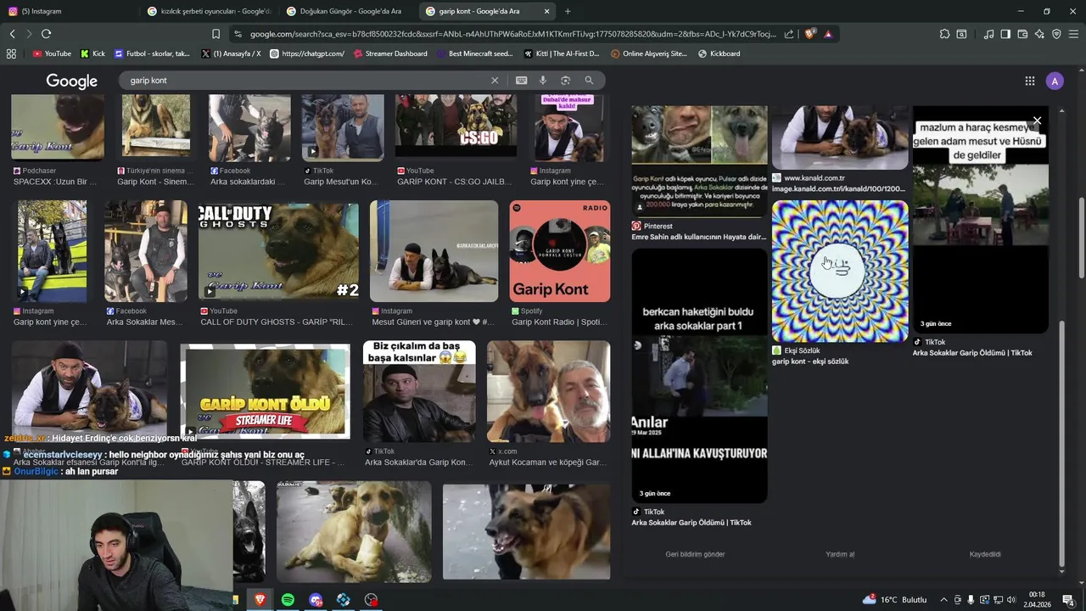Click www.kanald.com.tr source link
Screen dimensions: 1086x611
[814, 178]
